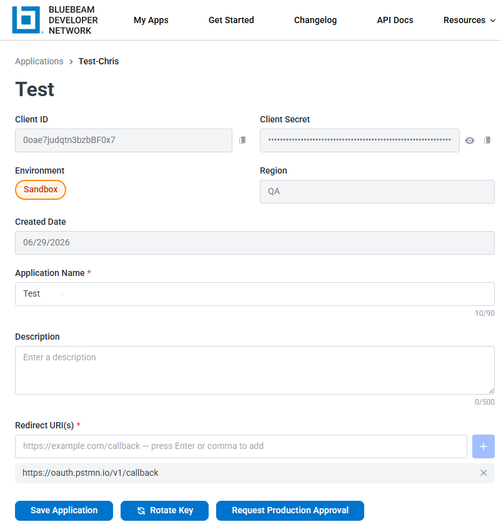The height and width of the screenshot is (527, 501).
Task: Click into the Description text area
Action: (x=254, y=370)
